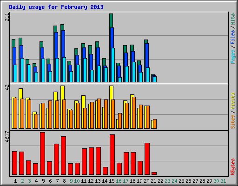
Task: Click the tallest green hits bar for day 15
Action: tap(111, 20)
